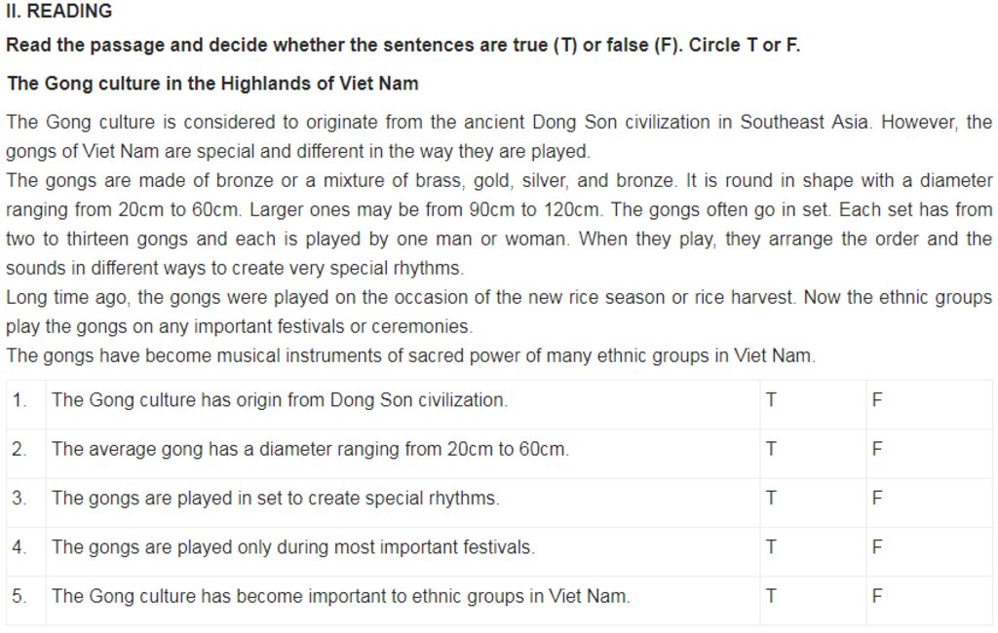Select sentence 3 text about special rhythms
998x633 pixels.
pos(276,499)
